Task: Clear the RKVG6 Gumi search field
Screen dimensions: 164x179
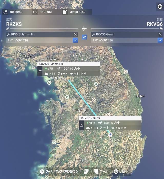Action: tap(160, 34)
